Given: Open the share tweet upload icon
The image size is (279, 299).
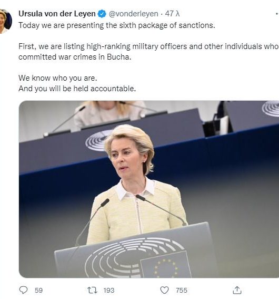Looking at the screenshot, I should (x=237, y=290).
